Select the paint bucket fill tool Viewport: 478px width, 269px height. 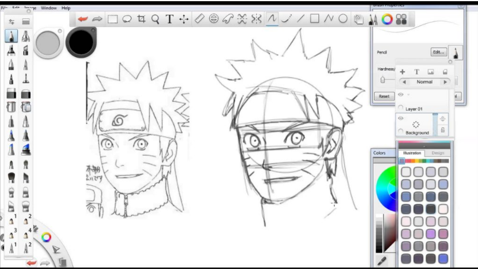click(11, 107)
